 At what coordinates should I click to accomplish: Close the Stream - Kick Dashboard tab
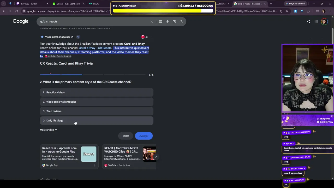click(x=83, y=4)
